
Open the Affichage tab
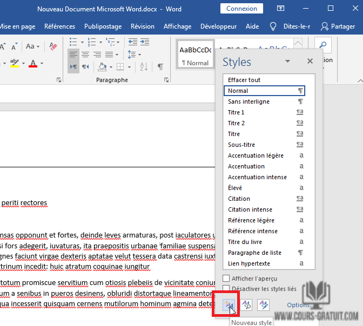178,26
